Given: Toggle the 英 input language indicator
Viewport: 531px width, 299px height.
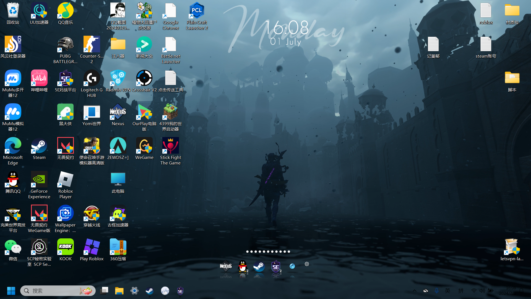Looking at the screenshot, I should pyautogui.click(x=447, y=291).
